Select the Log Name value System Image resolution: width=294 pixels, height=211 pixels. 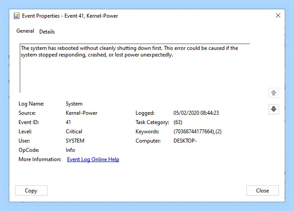pos(74,104)
